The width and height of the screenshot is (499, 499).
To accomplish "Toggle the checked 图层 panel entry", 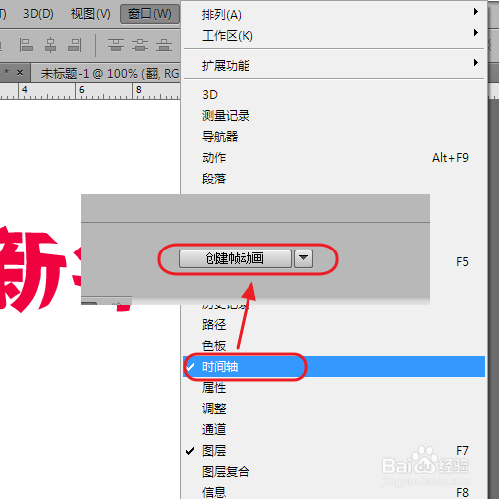I will click(333, 451).
